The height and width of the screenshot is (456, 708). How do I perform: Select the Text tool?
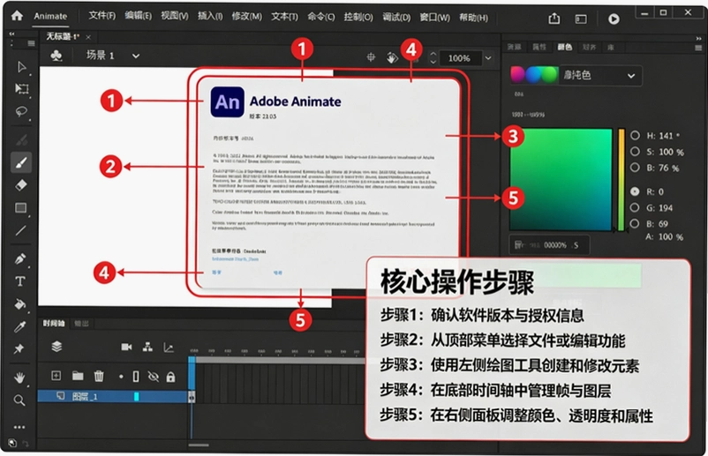[20, 281]
